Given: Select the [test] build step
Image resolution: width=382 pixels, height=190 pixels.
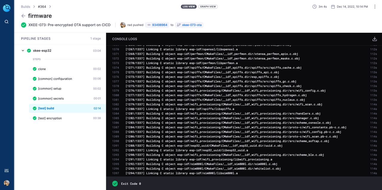Looking at the screenshot, I should (x=67, y=108).
